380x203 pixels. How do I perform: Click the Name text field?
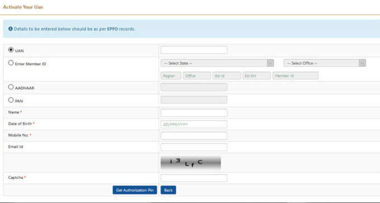(x=194, y=113)
